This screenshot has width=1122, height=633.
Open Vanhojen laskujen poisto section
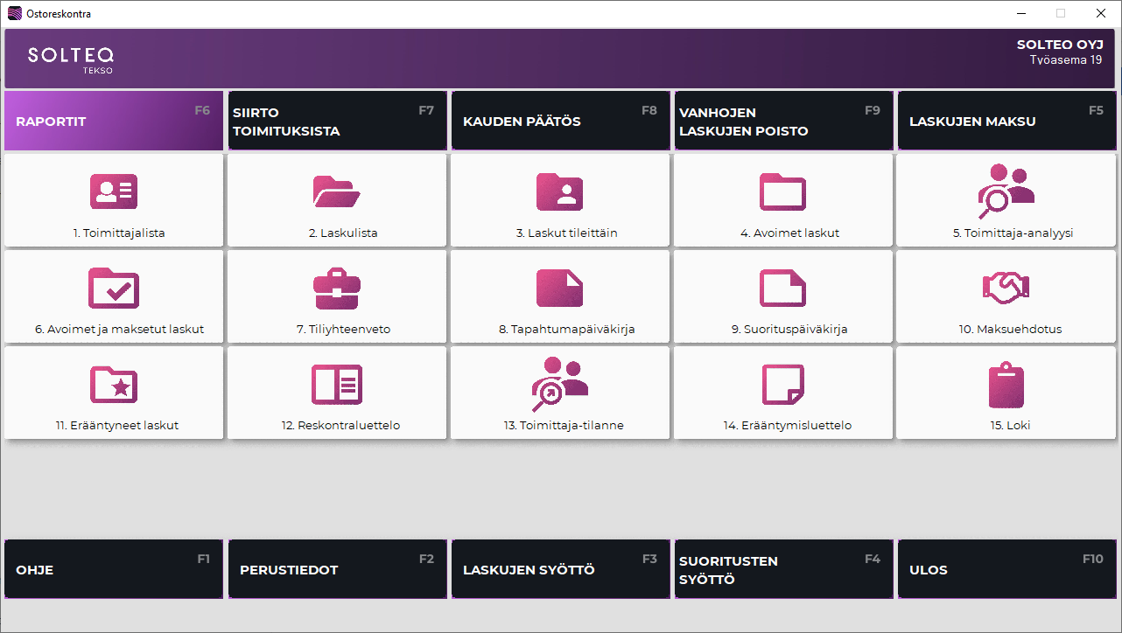point(782,122)
